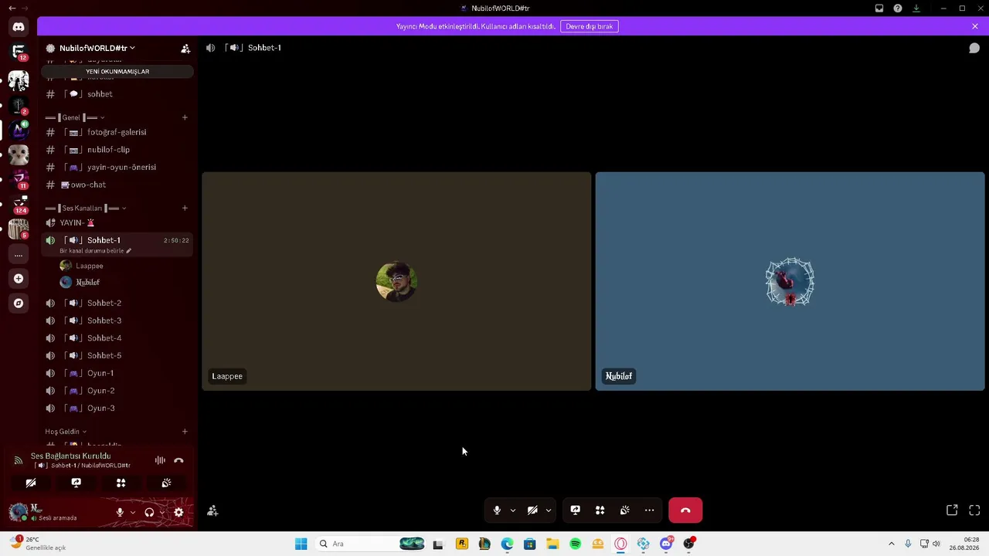989x556 pixels.
Task: Open microphone device options in call bar
Action: (x=512, y=510)
